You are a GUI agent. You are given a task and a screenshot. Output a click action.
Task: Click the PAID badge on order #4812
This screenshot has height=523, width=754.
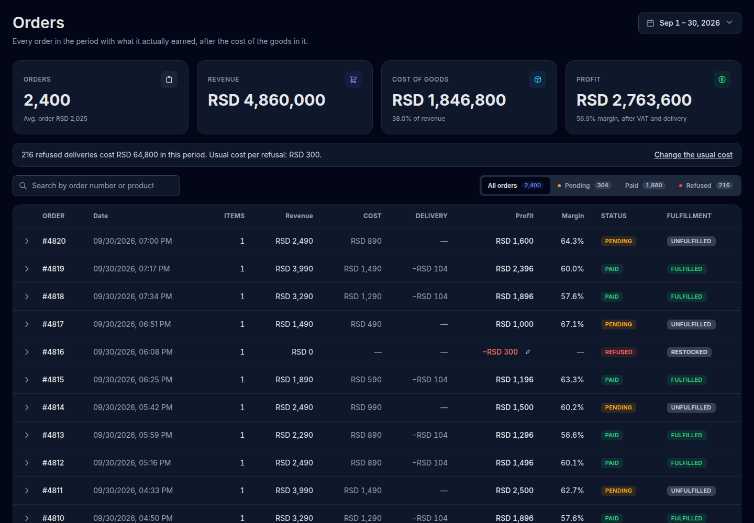[612, 463]
